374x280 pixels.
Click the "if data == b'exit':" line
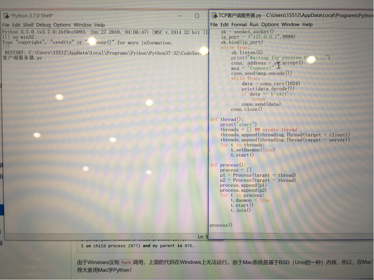click(267, 94)
